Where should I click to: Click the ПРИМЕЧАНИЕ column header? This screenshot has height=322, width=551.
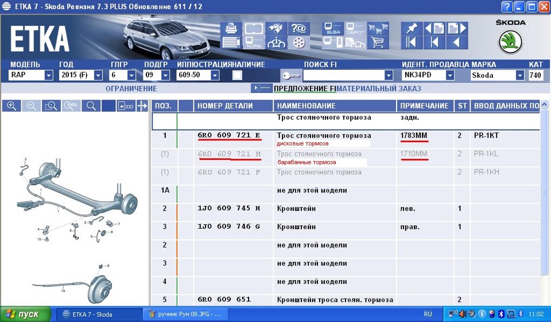point(425,106)
